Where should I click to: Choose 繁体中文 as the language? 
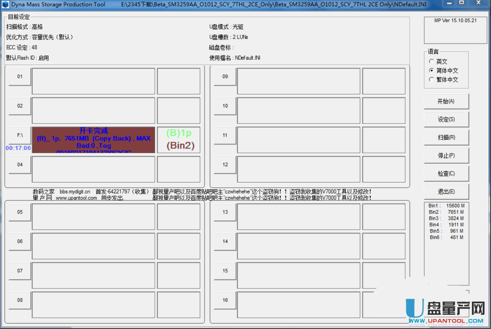pos(431,79)
